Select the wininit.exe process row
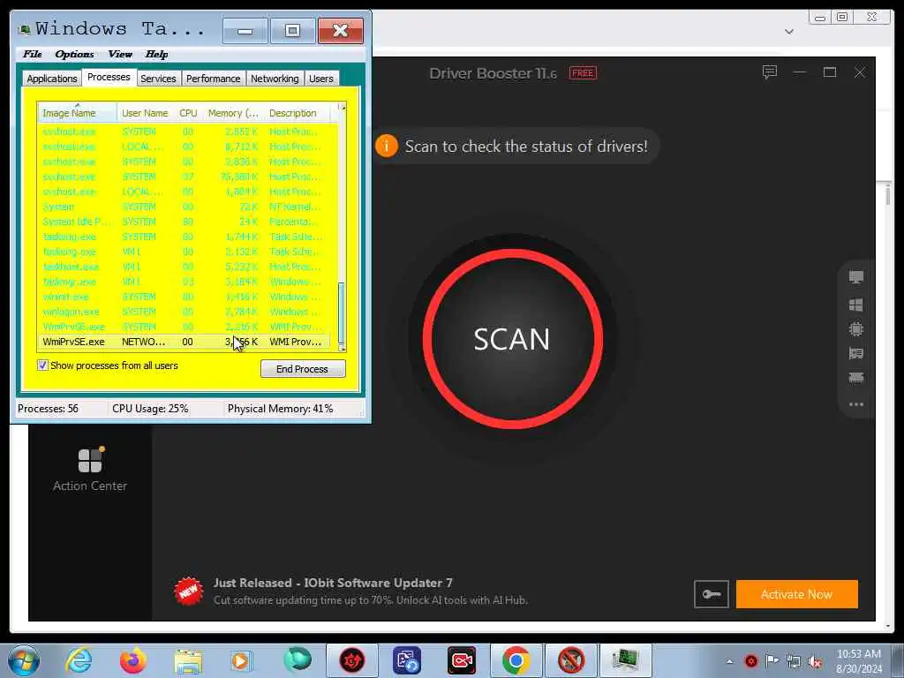Viewport: 904px width, 678px height. coord(184,297)
